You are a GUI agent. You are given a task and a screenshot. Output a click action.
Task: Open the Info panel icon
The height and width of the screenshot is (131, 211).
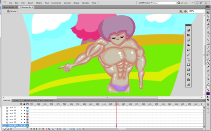188,70
